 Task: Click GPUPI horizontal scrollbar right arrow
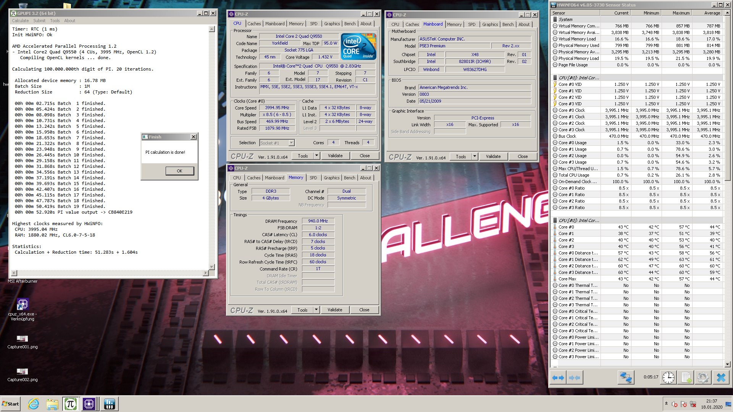pyautogui.click(x=206, y=273)
